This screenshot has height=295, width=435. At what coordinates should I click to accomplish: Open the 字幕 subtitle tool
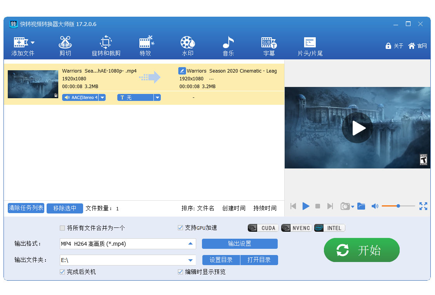click(269, 46)
